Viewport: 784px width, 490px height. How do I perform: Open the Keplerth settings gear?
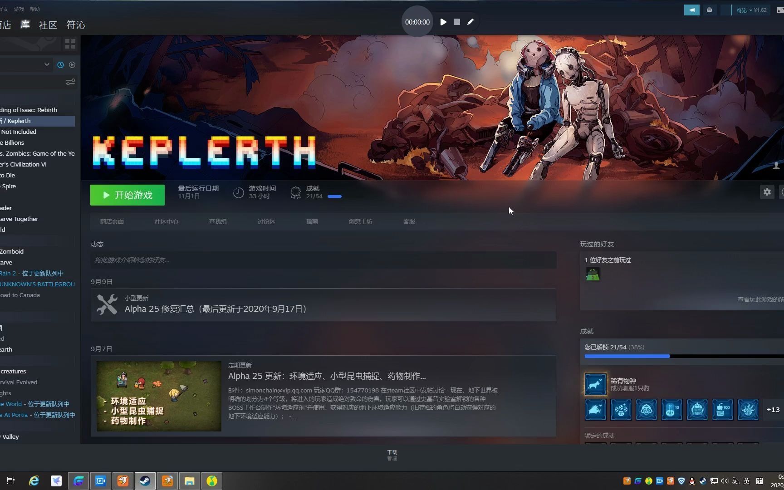[x=767, y=192]
